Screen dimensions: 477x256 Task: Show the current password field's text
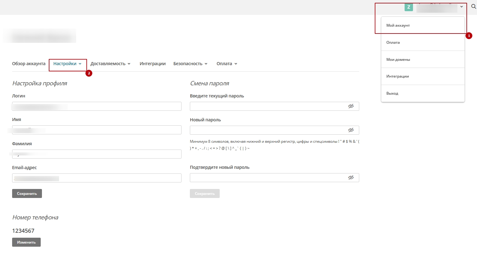tap(351, 106)
